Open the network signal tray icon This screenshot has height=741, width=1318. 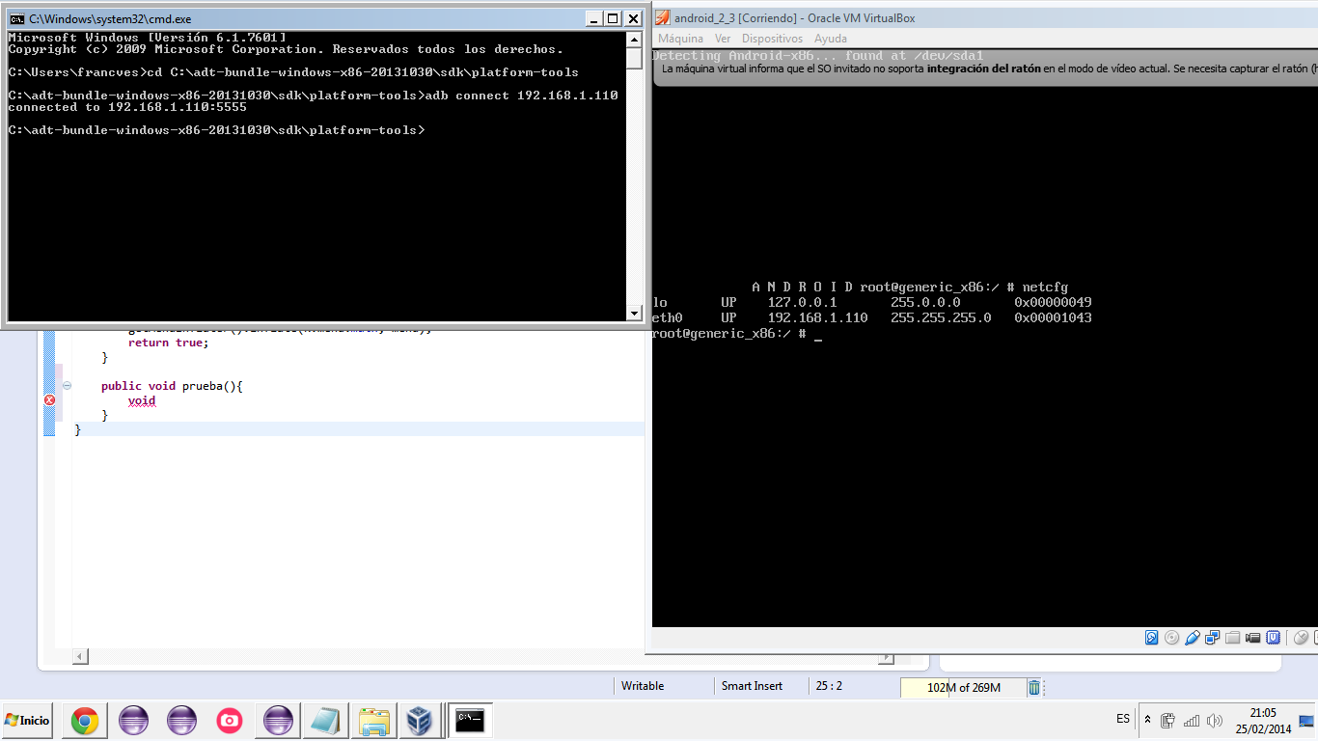[x=1192, y=720]
